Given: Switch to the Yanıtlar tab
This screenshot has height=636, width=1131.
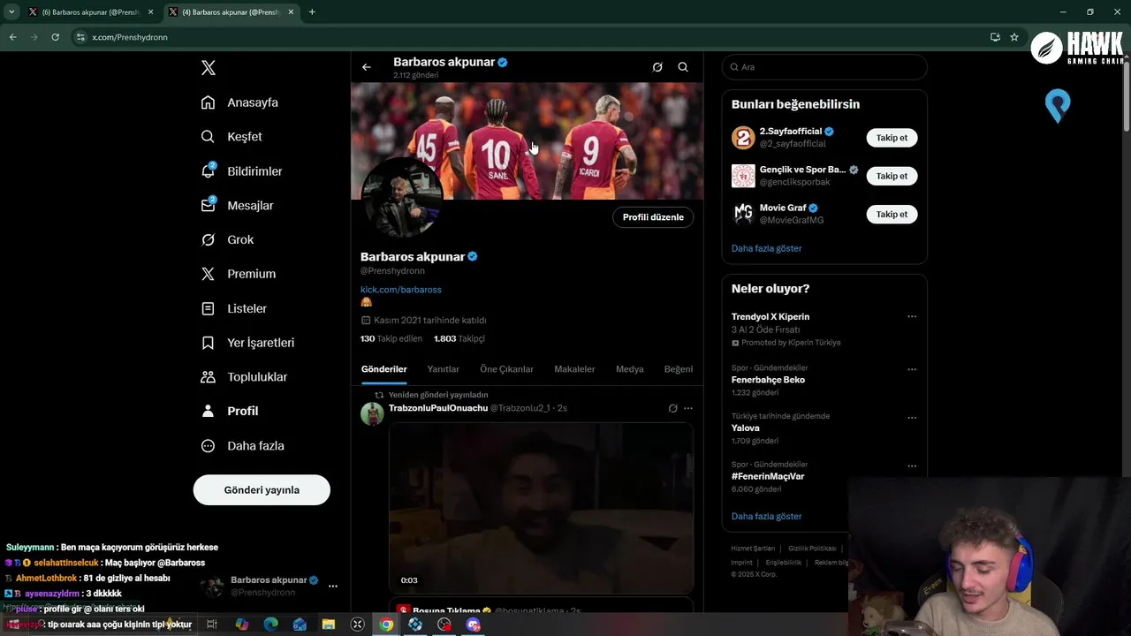Looking at the screenshot, I should coord(443,369).
